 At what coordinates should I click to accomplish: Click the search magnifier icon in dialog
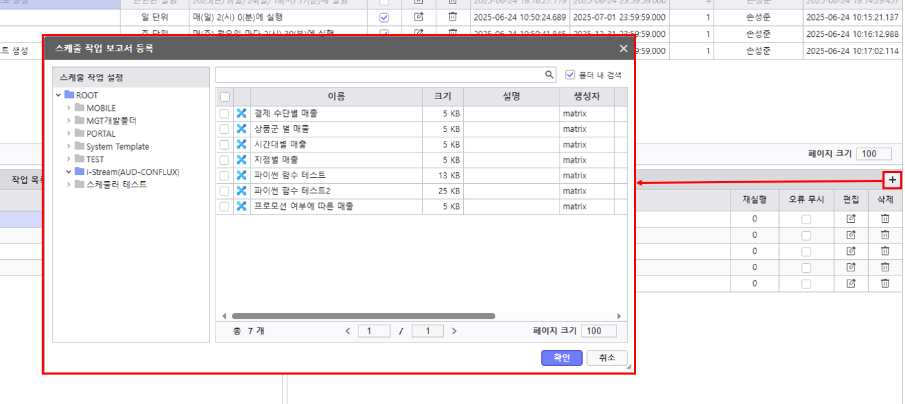click(549, 75)
